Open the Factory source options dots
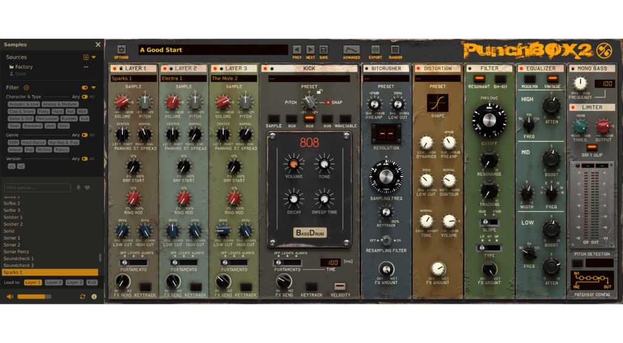This screenshot has width=623, height=343. point(86,67)
